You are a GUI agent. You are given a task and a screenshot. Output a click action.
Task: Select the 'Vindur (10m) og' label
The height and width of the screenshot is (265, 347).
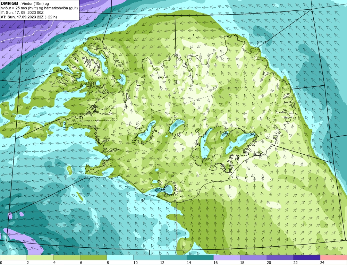click(35, 3)
